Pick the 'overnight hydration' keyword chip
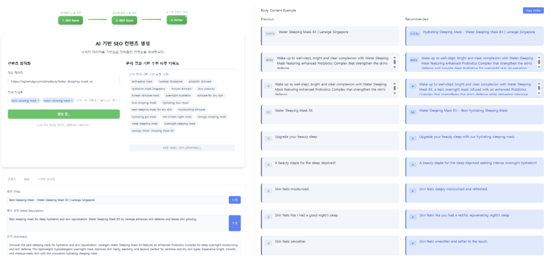The height and width of the screenshot is (261, 553). [x=178, y=95]
